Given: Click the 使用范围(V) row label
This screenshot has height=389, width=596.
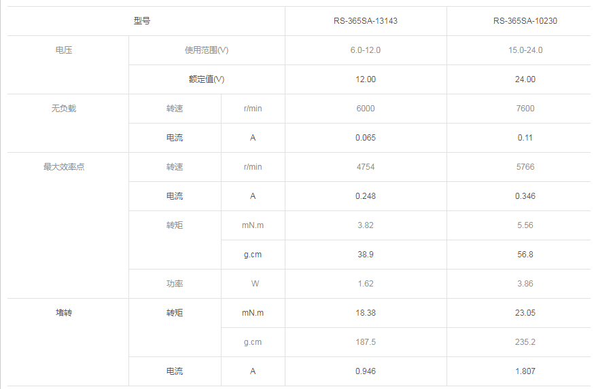Looking at the screenshot, I should (207, 50).
